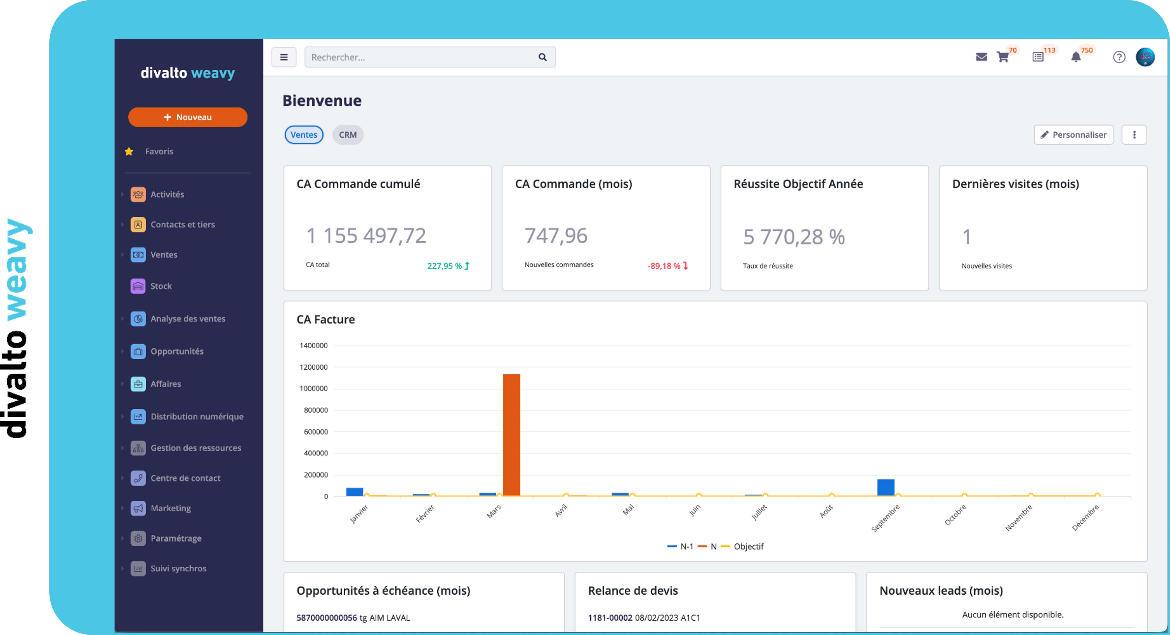This screenshot has height=635, width=1170.
Task: Expand the Ventes sidebar section
Action: (164, 255)
